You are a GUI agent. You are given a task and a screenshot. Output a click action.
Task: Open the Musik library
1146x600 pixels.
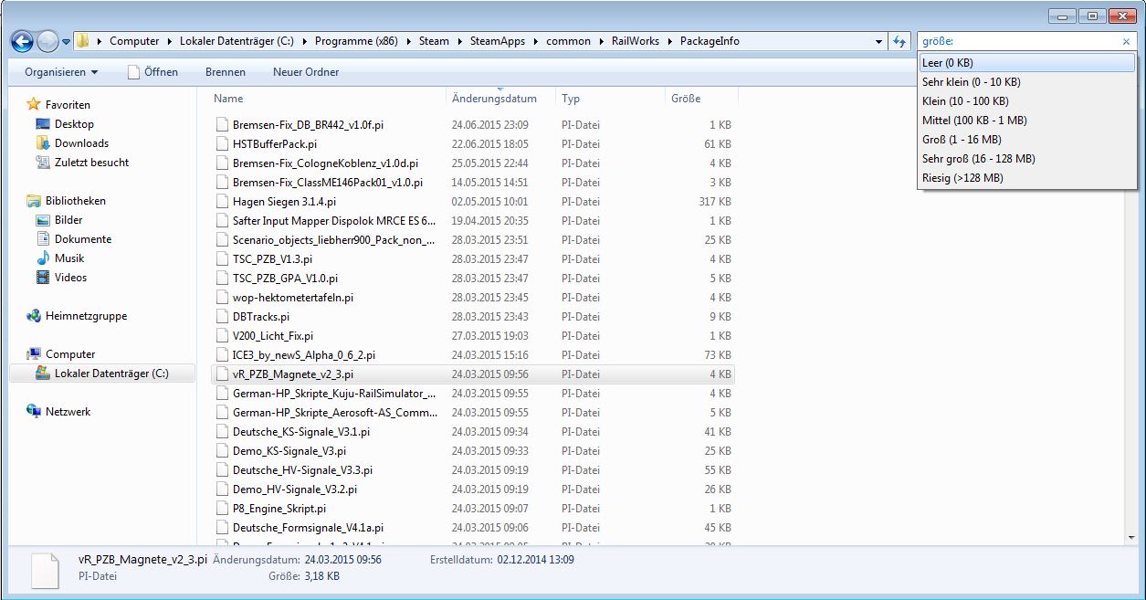(69, 258)
